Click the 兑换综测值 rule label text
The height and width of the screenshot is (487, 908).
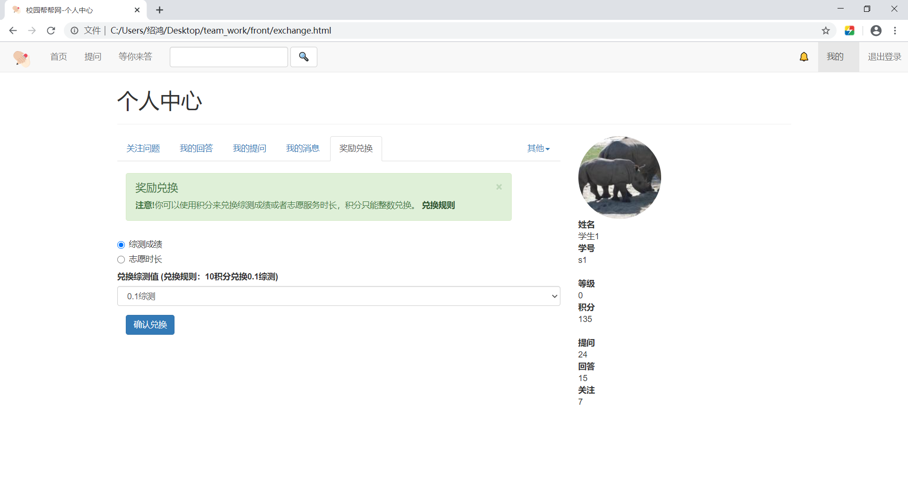[198, 277]
